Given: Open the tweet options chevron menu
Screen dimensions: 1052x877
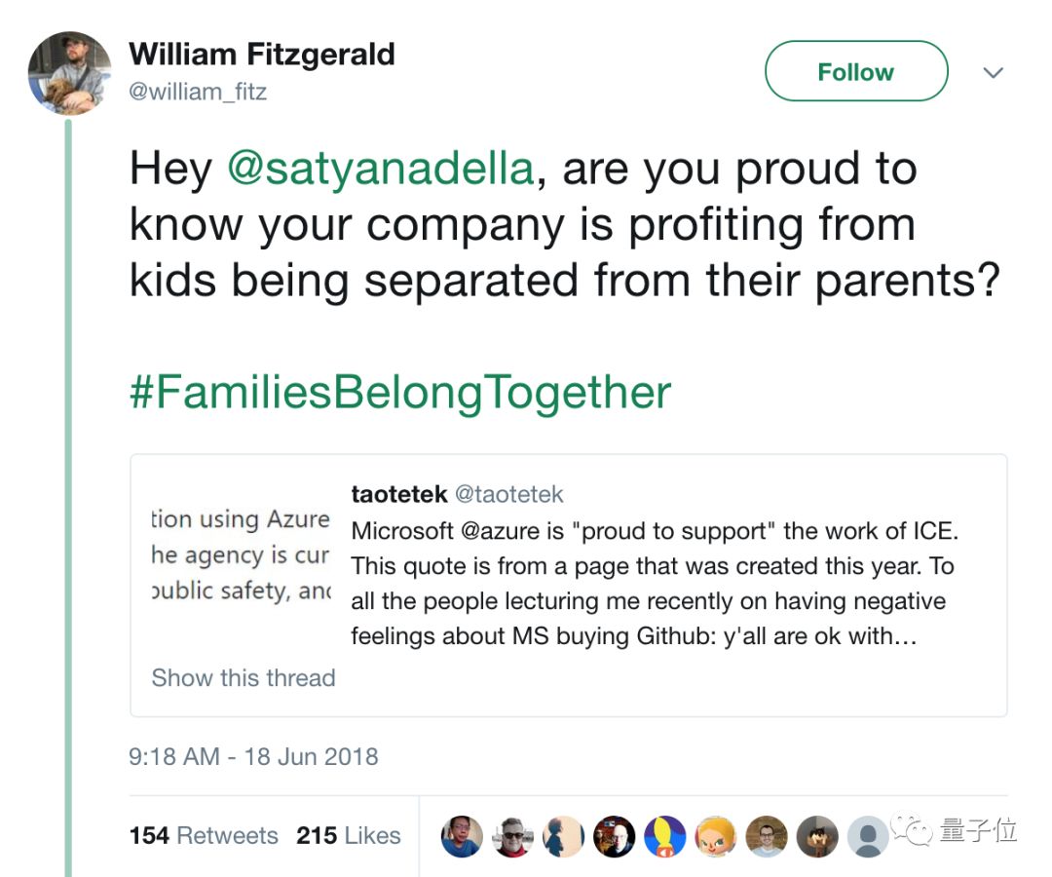Looking at the screenshot, I should pyautogui.click(x=993, y=72).
